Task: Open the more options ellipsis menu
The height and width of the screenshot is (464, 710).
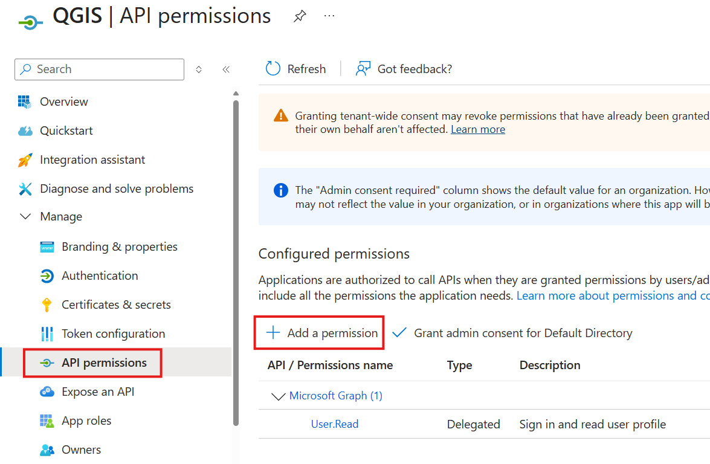Action: click(329, 16)
